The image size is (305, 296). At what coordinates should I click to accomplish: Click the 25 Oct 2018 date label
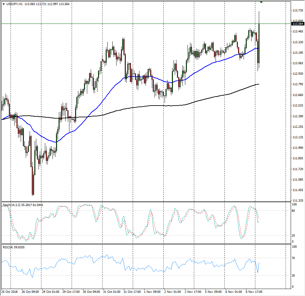[x=10, y=291]
